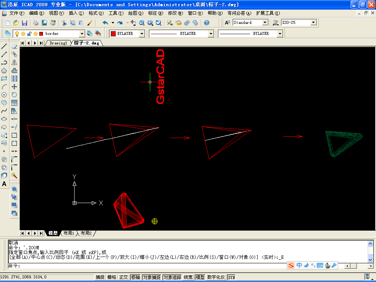Toggle layer lock icon in layer combo
The image size is (376, 282).
(x=29, y=34)
